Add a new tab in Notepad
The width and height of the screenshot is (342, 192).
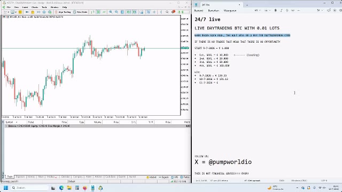click(x=247, y=5)
